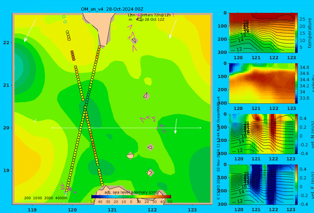Click the '200 1000 2000 4000m' depth legend
Image resolution: width=314 pixels, height=213 pixels.
(x=46, y=198)
